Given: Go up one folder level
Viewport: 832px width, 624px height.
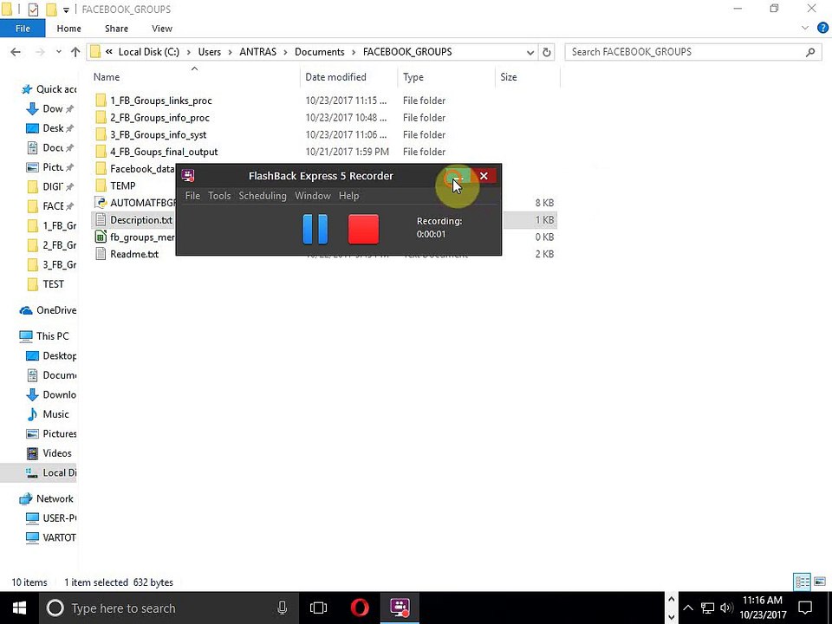Looking at the screenshot, I should (75, 52).
